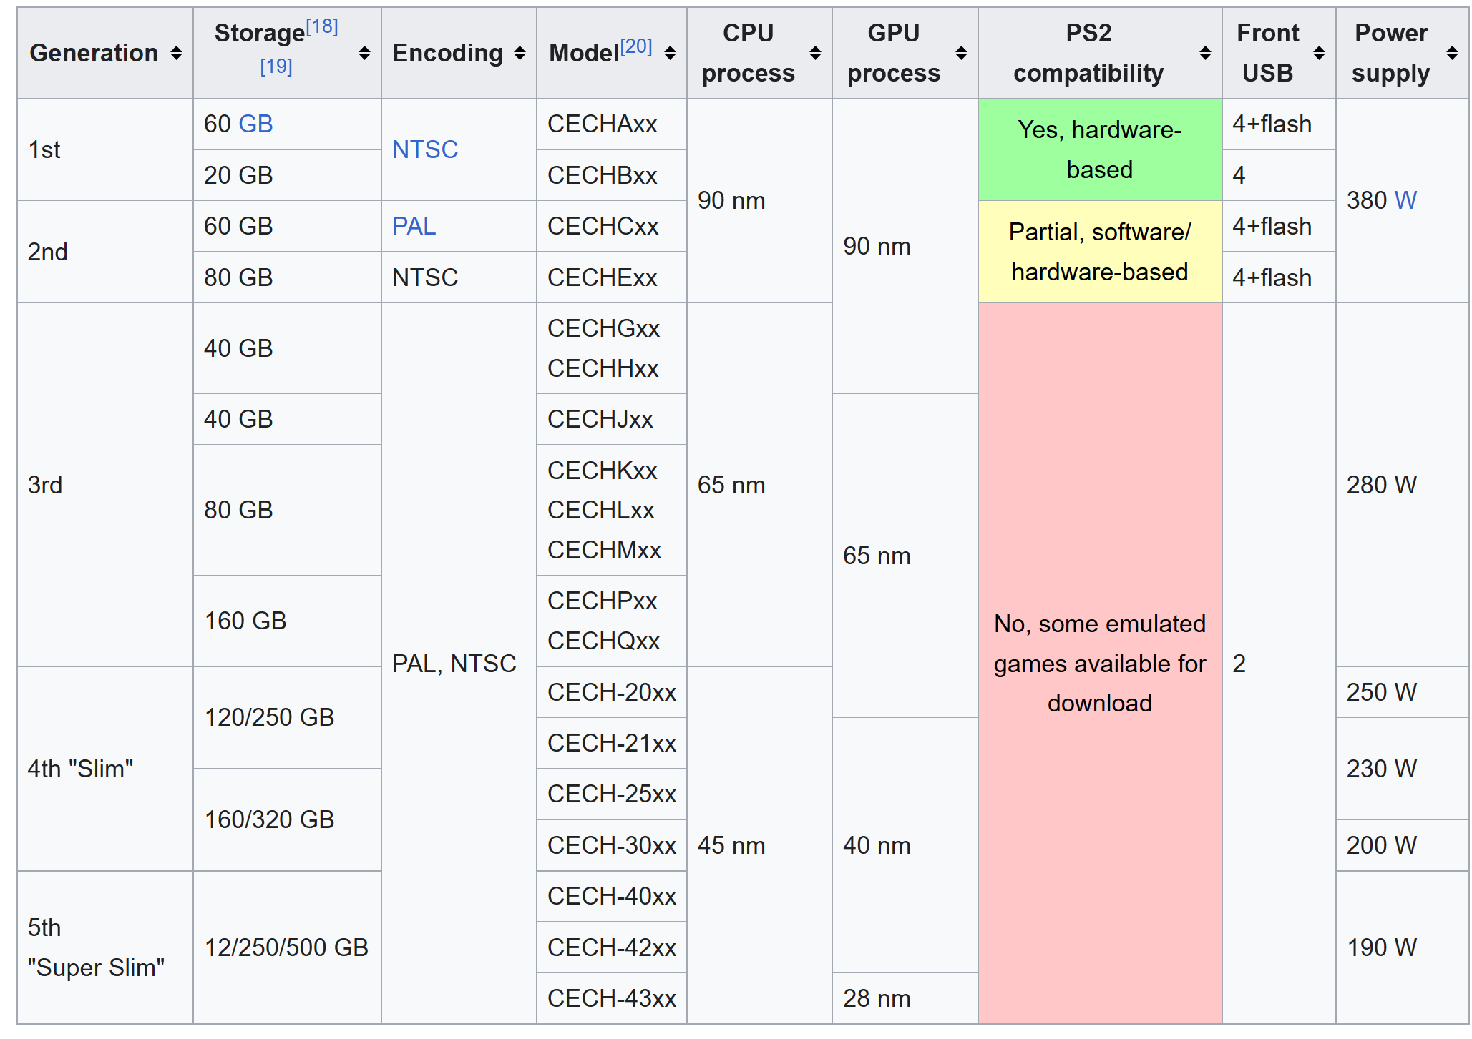Viewport: 1472px width, 1039px height.
Task: Sort the CPU process column
Action: coord(815,53)
